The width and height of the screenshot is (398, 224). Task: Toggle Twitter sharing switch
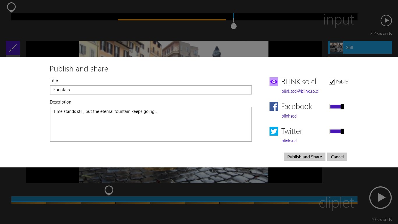(x=337, y=132)
